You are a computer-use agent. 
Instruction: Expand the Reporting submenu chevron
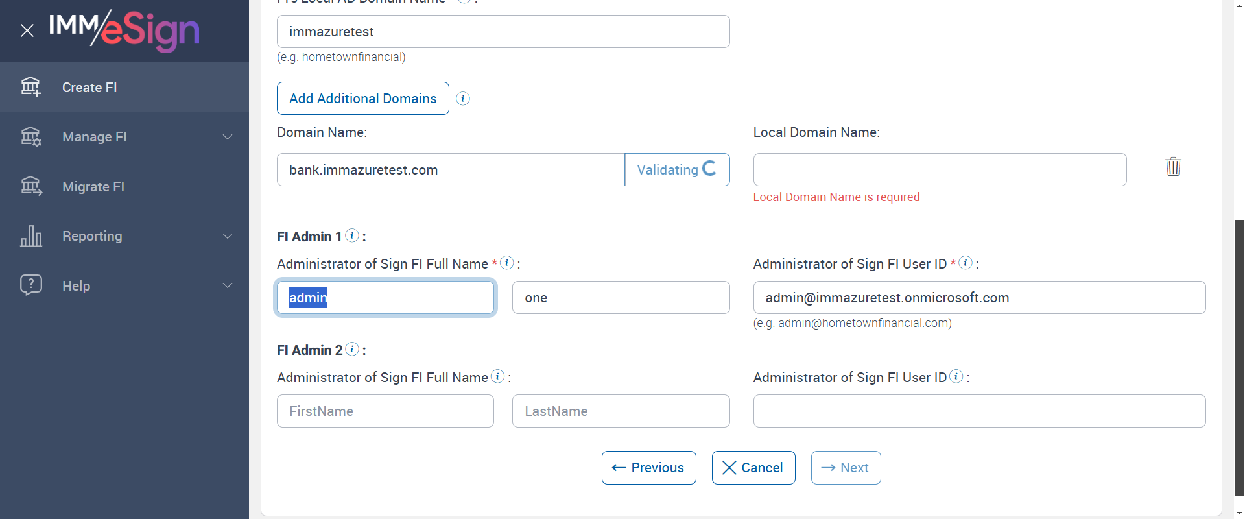point(228,236)
